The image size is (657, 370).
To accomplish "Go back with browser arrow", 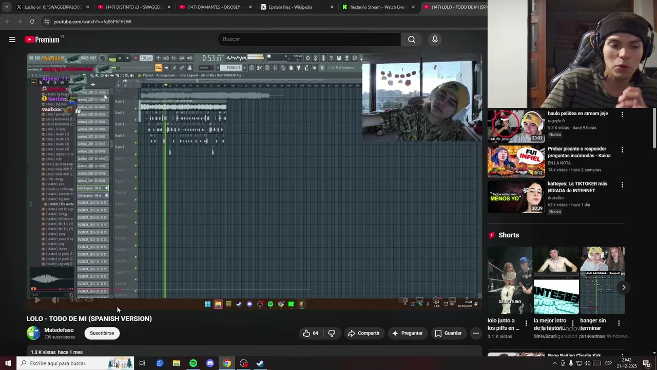I will tap(7, 22).
